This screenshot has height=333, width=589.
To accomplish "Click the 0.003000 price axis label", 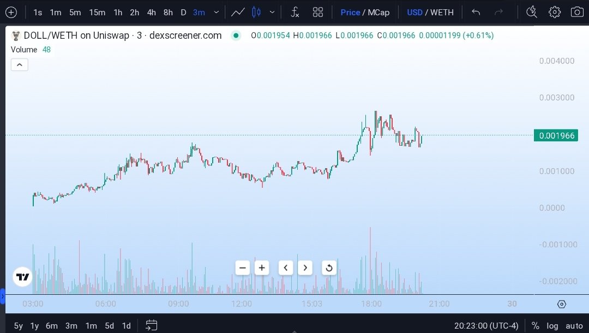I will coord(557,98).
